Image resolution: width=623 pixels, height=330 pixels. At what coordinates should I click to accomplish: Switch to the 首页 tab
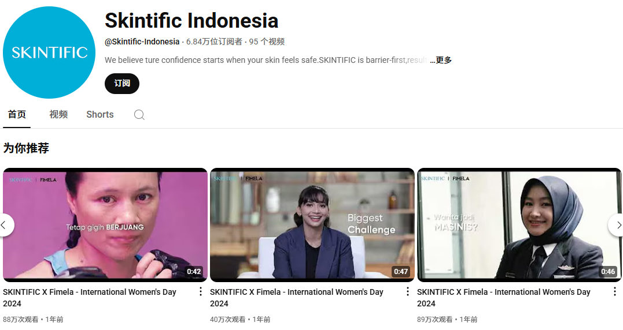pyautogui.click(x=17, y=115)
